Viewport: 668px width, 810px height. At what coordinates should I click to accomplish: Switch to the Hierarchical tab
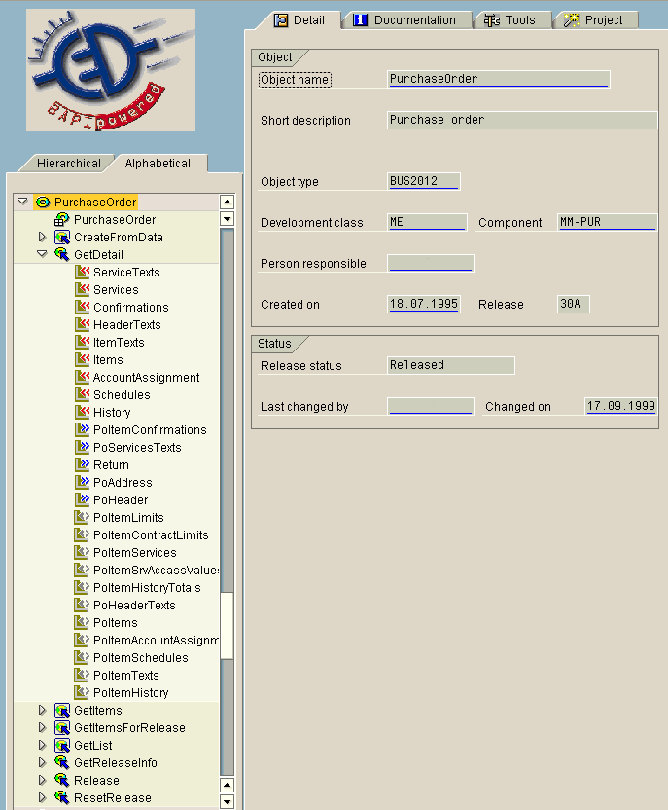coord(68,164)
